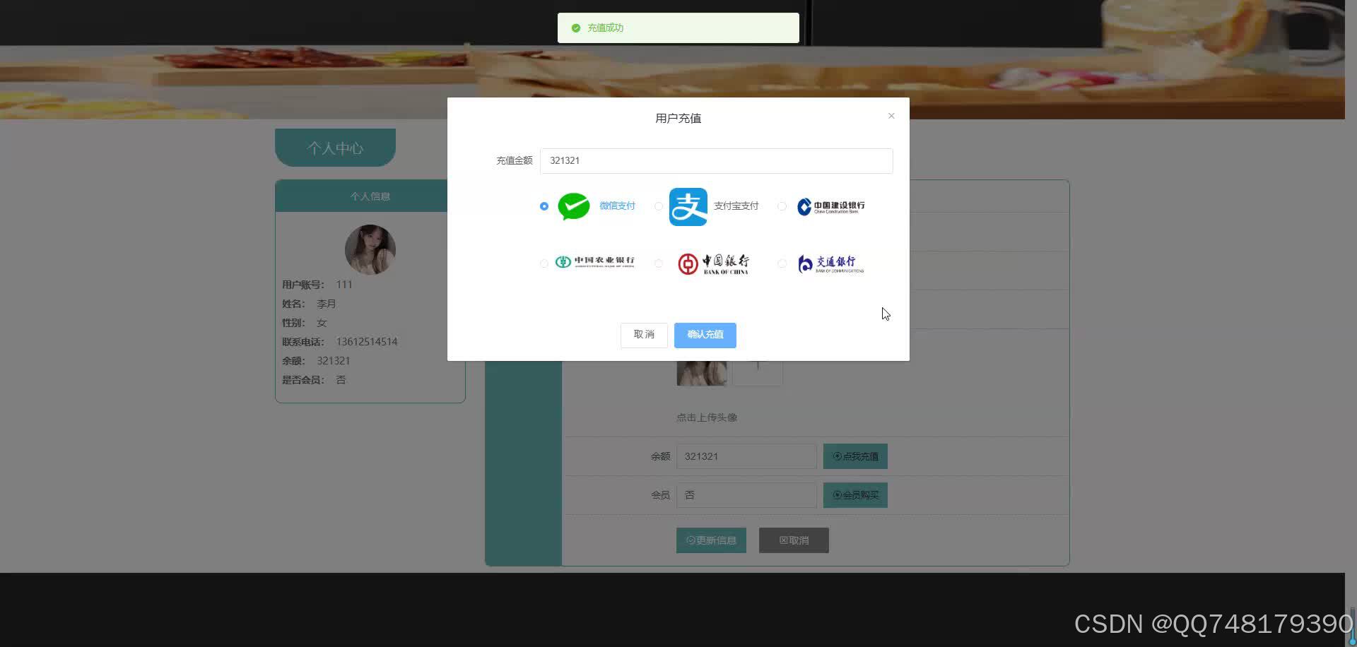Click the membership icon on 会员购买 button
This screenshot has width=1357, height=647.
(x=835, y=494)
